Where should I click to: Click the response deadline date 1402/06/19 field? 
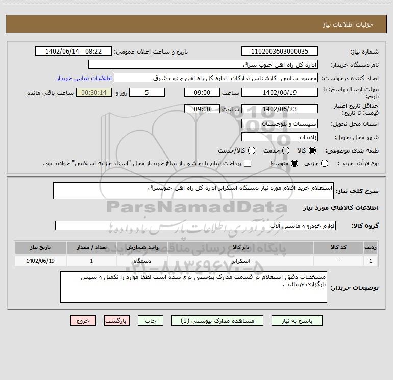pyautogui.click(x=280, y=92)
